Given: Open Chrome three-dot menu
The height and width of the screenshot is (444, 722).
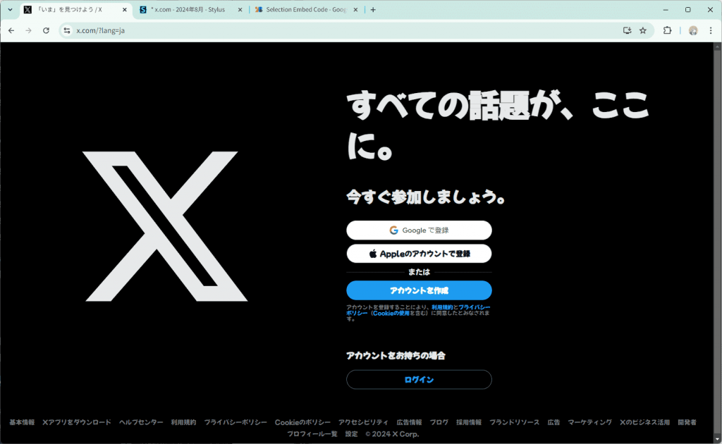Looking at the screenshot, I should 711,30.
